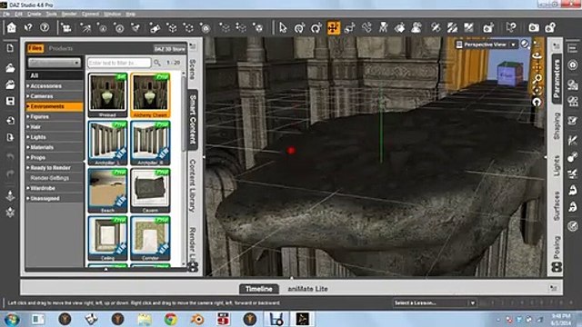Click the New Scene document icon

10,48
